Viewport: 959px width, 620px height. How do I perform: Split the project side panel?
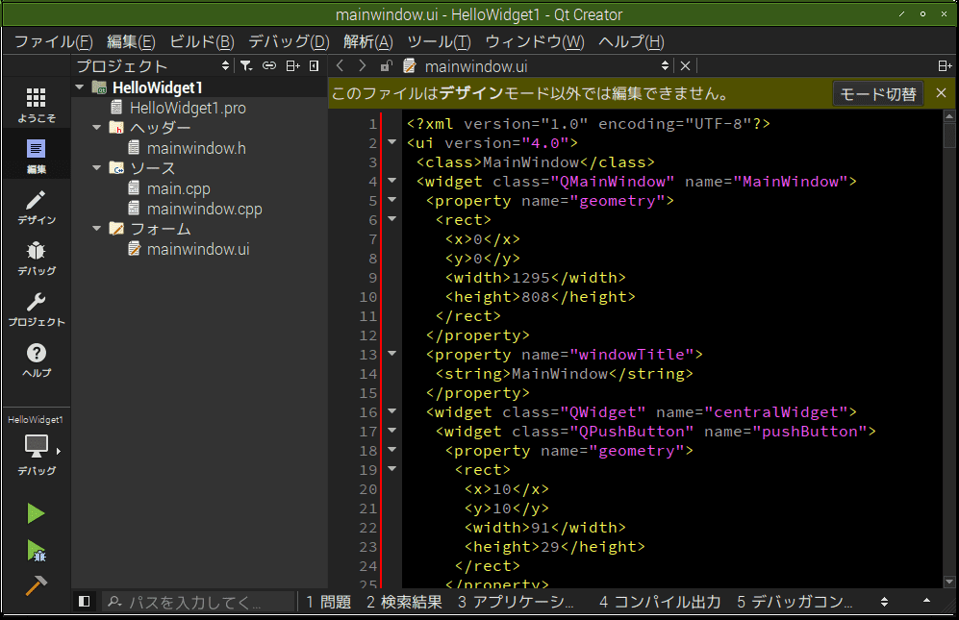tap(293, 66)
